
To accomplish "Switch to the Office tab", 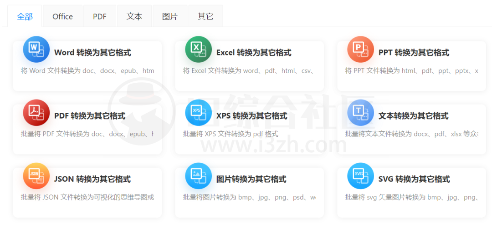I will pos(63,16).
